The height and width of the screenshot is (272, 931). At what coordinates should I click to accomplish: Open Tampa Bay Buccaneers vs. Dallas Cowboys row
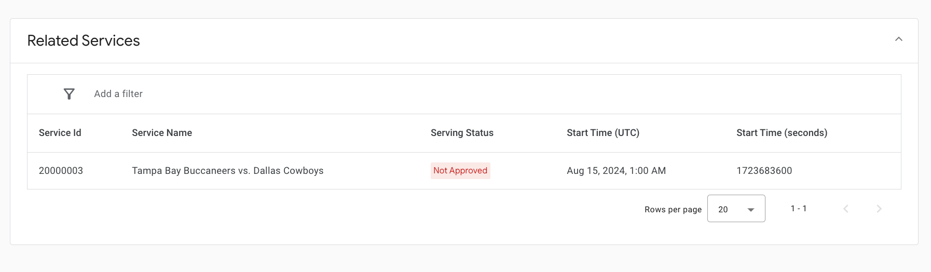(x=227, y=171)
